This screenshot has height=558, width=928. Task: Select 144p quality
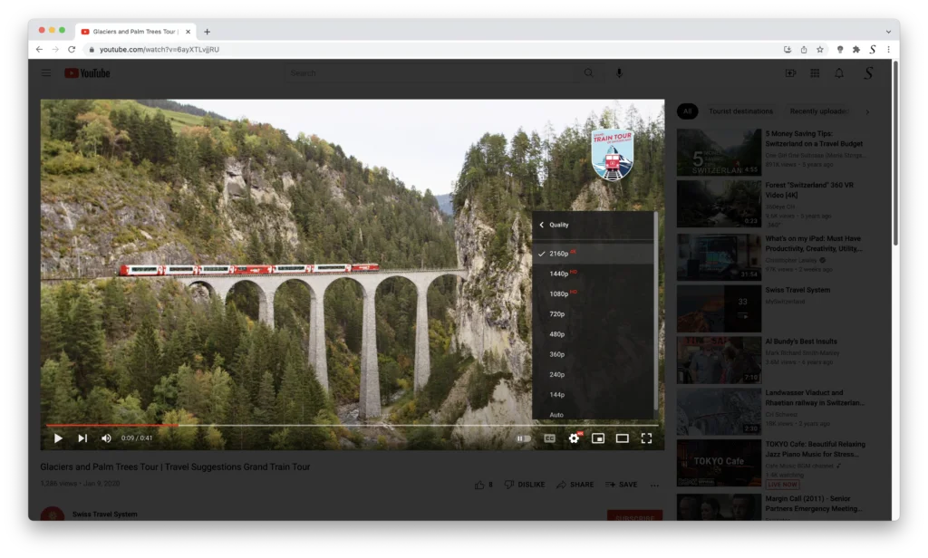(x=593, y=395)
